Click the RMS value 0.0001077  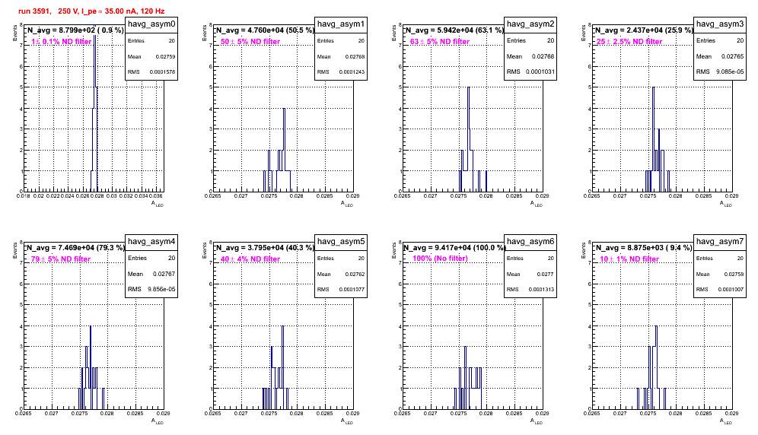click(352, 290)
